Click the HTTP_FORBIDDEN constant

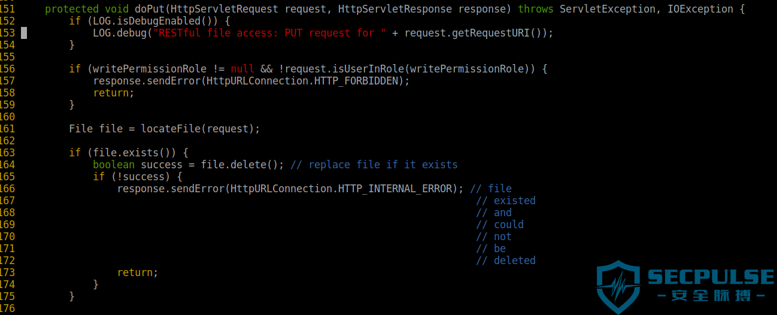coord(356,81)
